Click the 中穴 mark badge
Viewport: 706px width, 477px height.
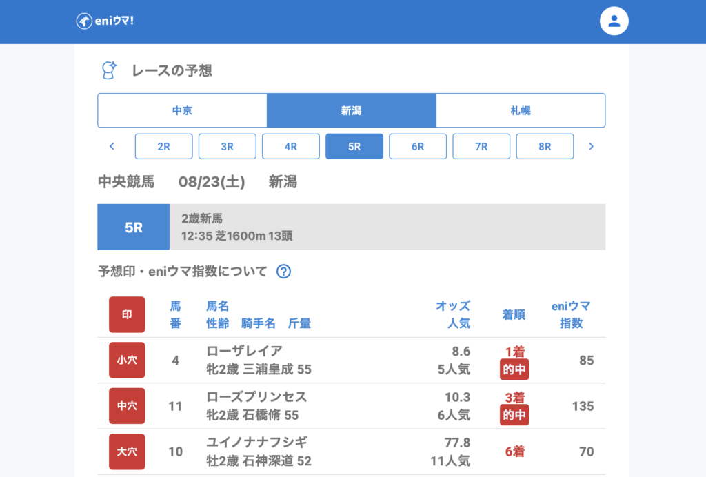(x=127, y=406)
